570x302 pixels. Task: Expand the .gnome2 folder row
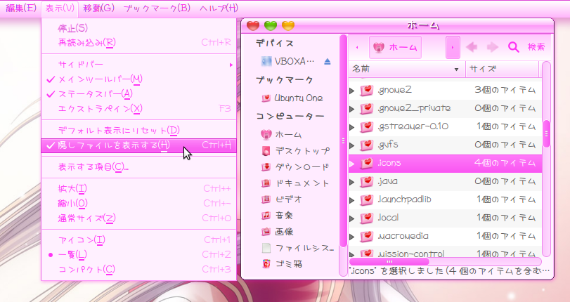pyautogui.click(x=352, y=91)
